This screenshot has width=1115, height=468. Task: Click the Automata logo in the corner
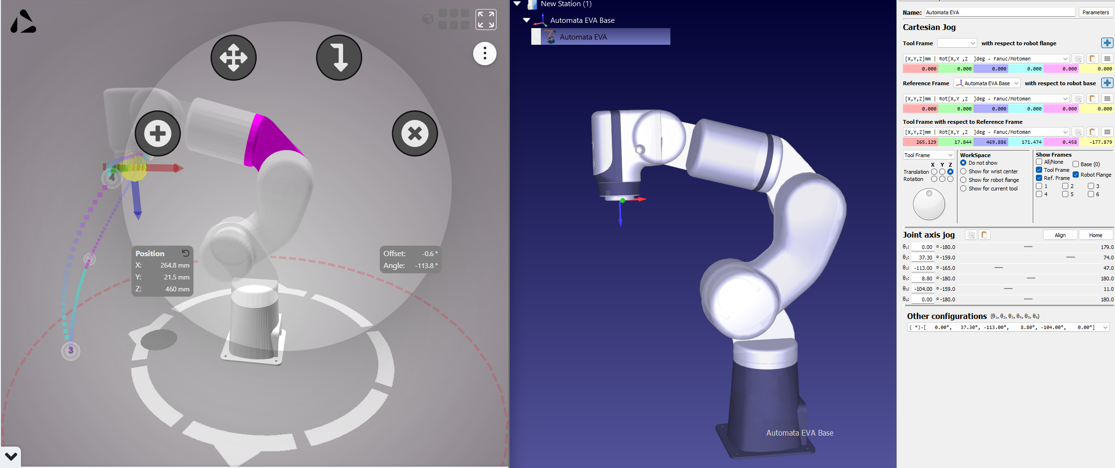click(23, 22)
